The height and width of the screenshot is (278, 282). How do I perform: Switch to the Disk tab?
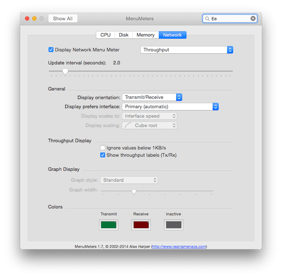point(124,35)
